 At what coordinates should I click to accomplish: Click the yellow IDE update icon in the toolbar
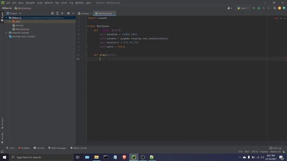point(279,8)
